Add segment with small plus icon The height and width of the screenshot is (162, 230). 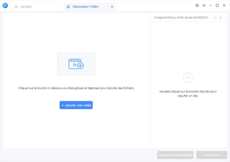[215, 18]
